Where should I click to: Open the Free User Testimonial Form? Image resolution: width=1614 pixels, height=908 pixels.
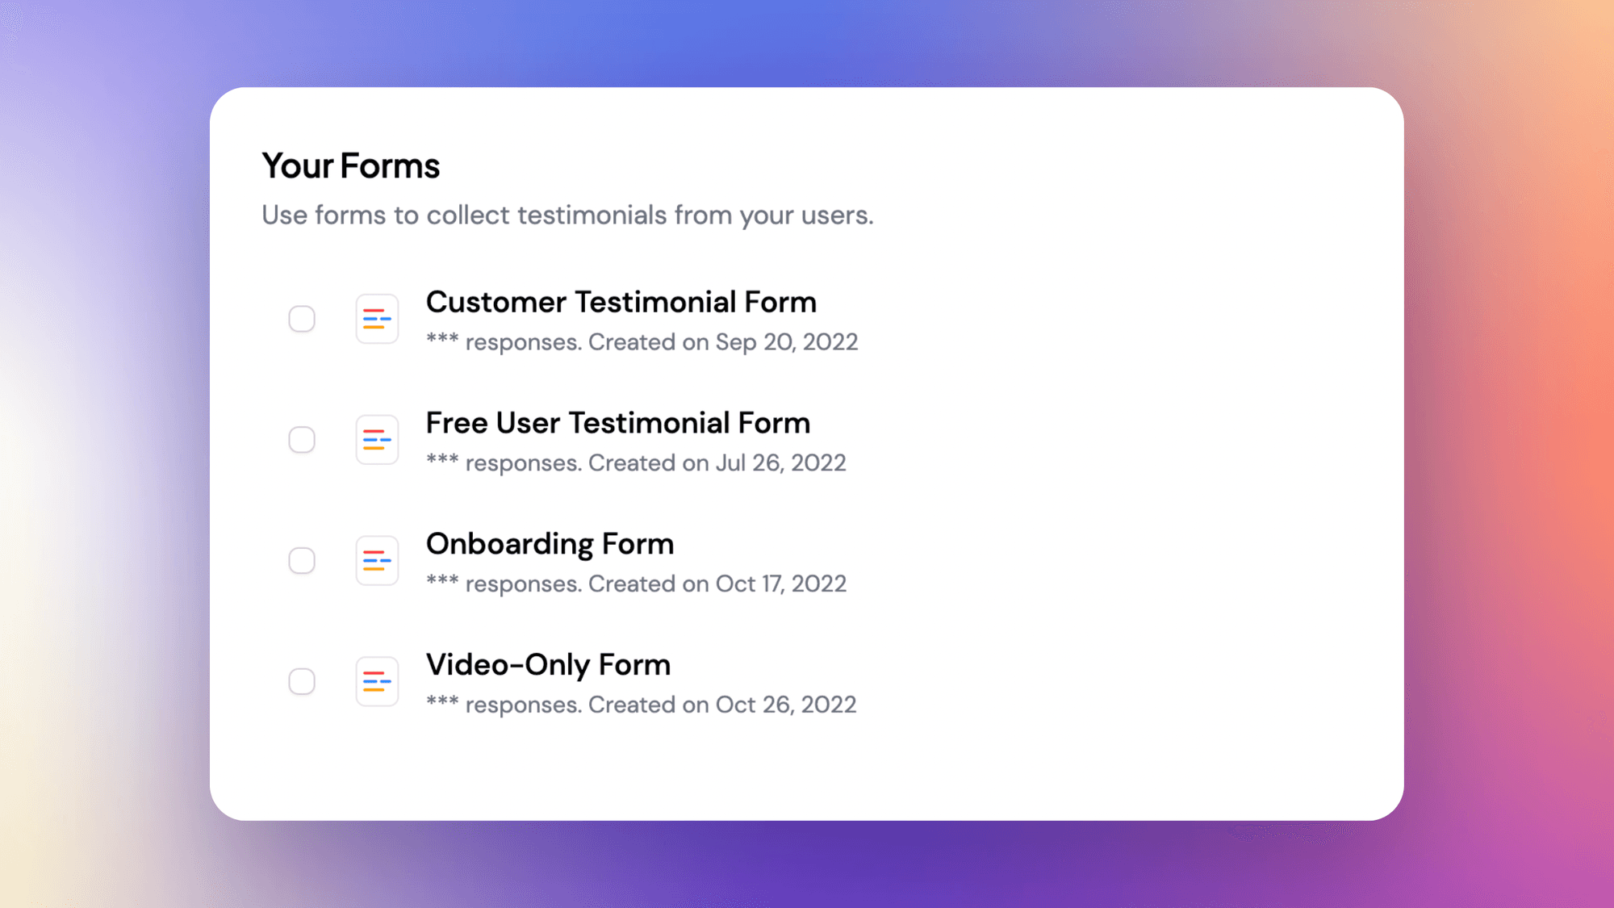point(618,422)
